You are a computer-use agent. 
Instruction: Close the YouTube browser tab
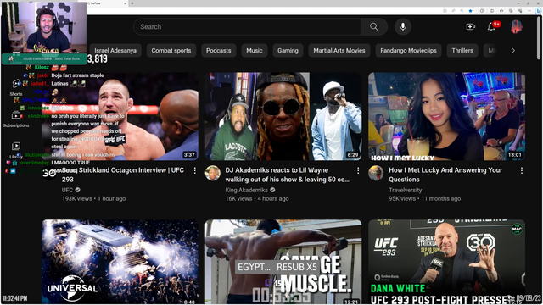[125, 3]
